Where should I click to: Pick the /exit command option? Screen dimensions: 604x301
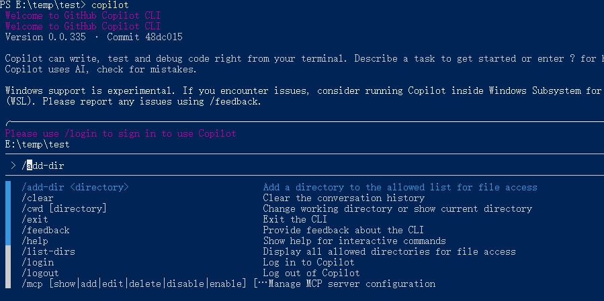35,220
